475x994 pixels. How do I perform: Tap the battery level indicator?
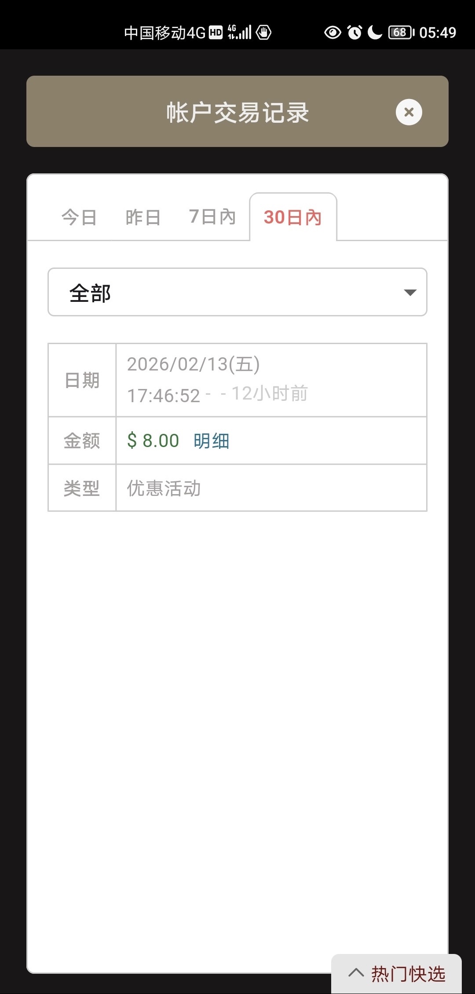[401, 33]
